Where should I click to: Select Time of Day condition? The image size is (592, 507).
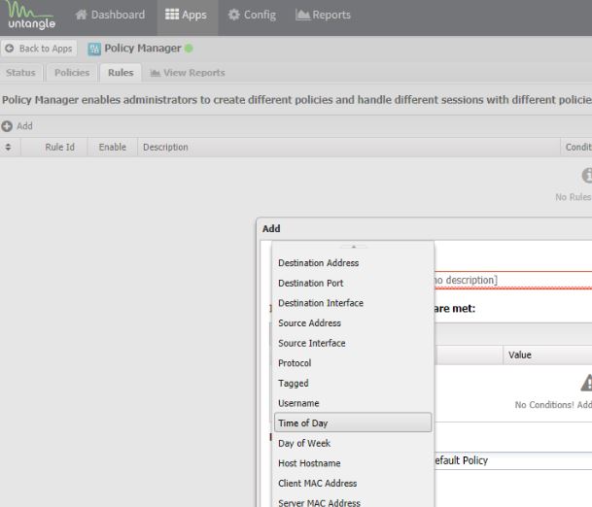click(x=353, y=422)
